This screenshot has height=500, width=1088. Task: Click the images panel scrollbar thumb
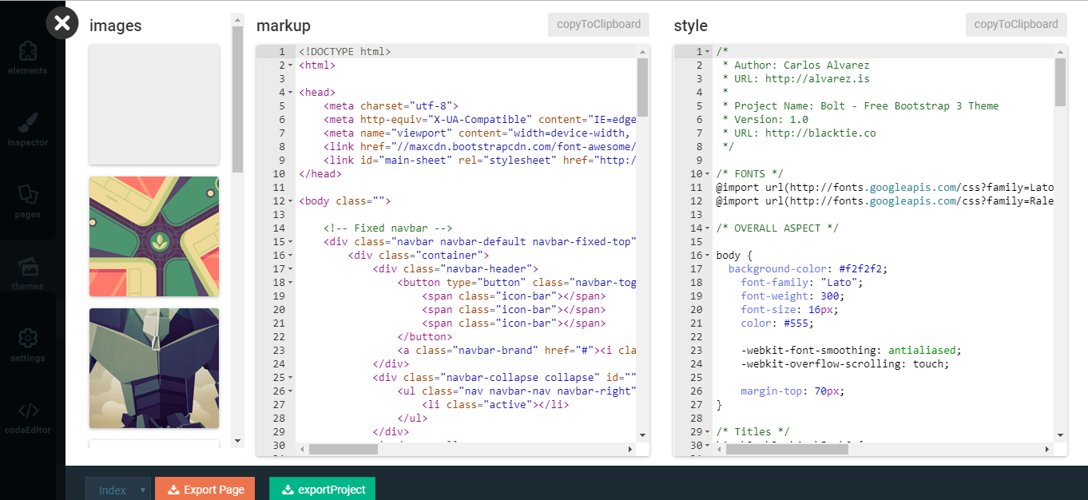point(237,99)
